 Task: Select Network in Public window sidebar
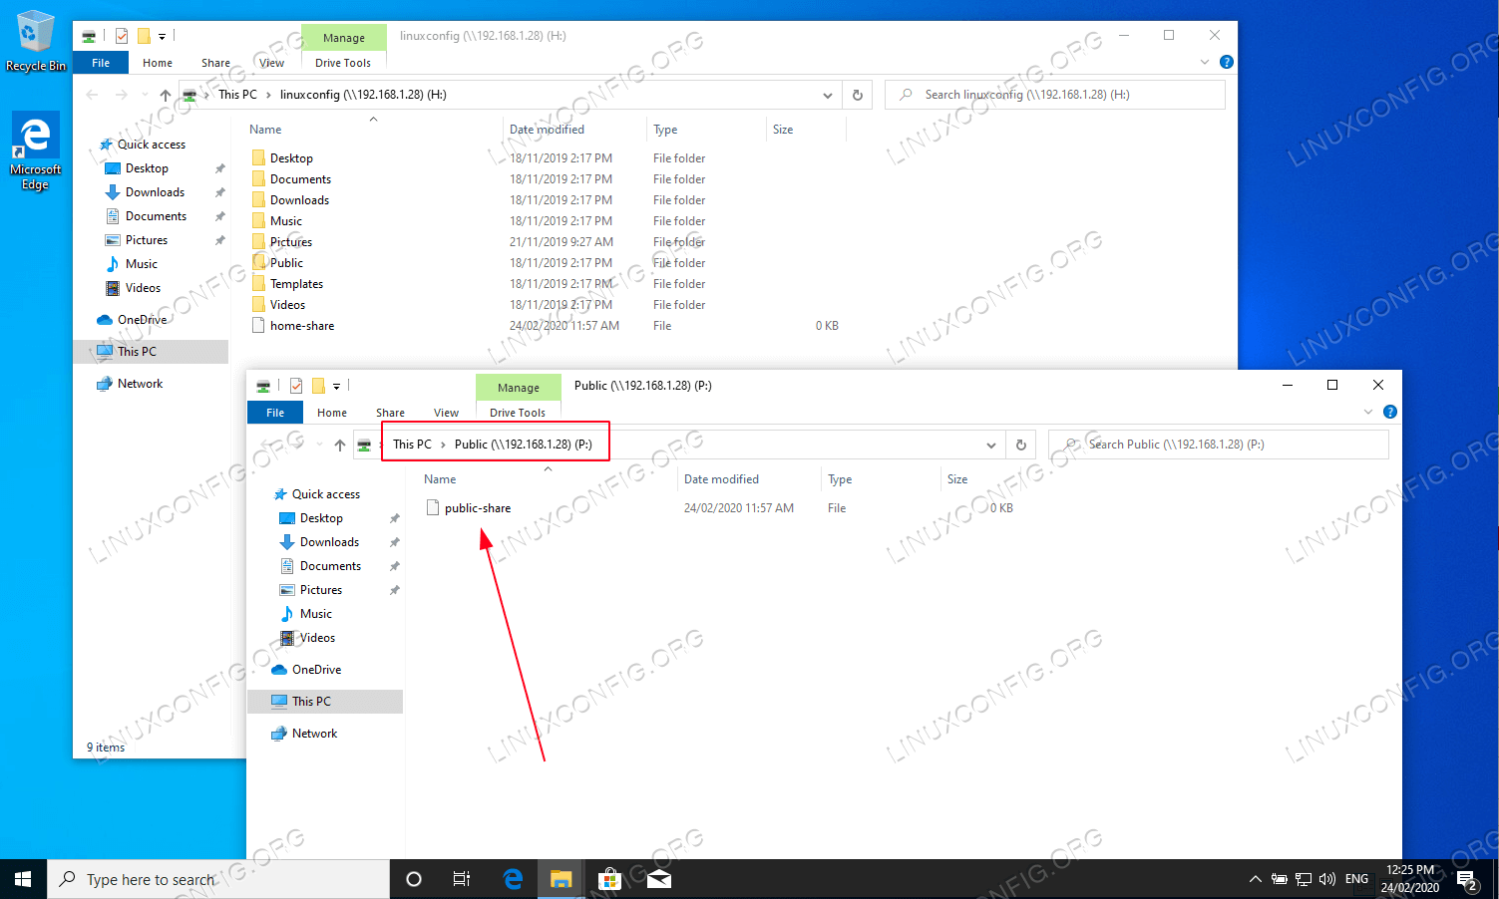[x=314, y=734]
